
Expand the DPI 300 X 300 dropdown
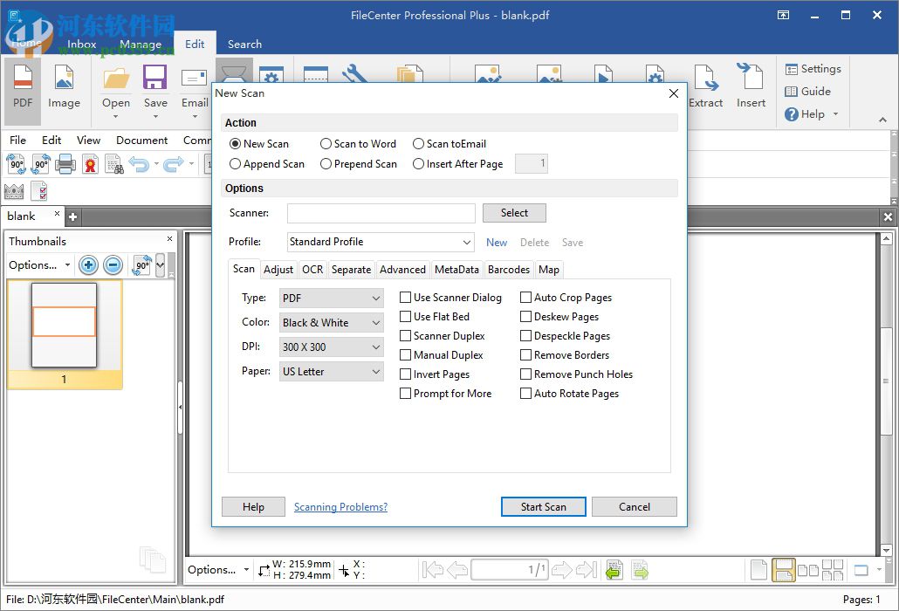pos(332,347)
